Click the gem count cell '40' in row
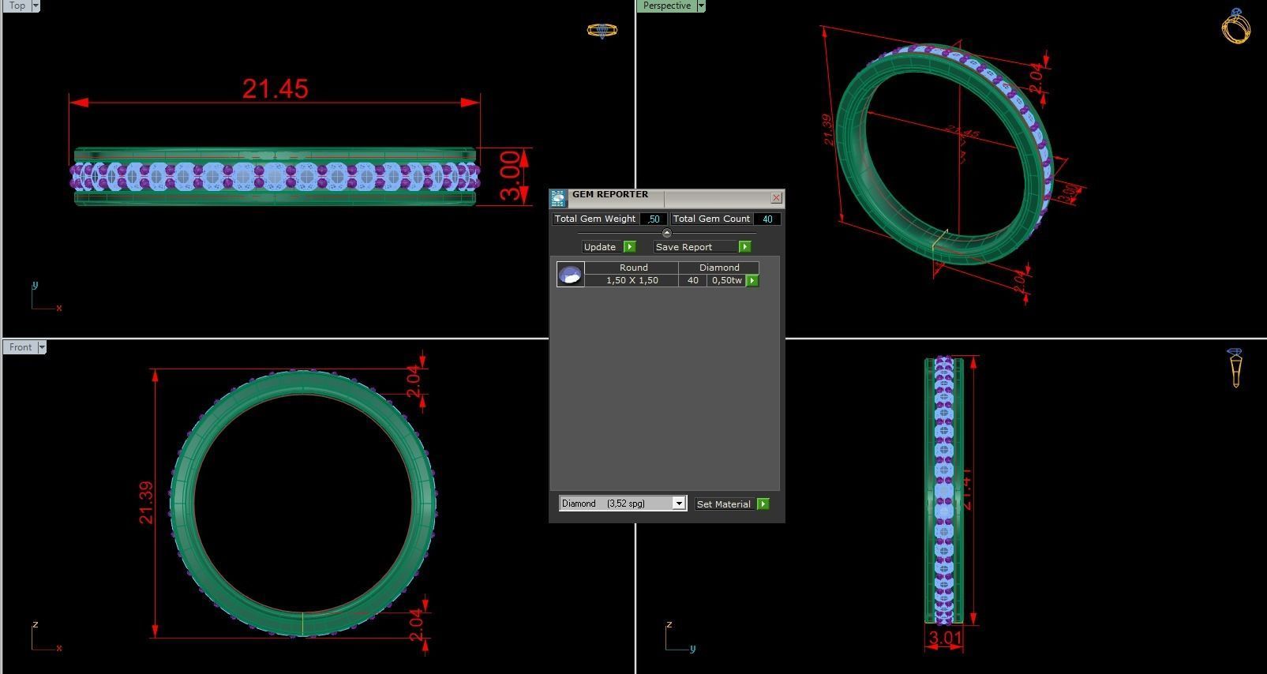The image size is (1267, 674). 692,280
